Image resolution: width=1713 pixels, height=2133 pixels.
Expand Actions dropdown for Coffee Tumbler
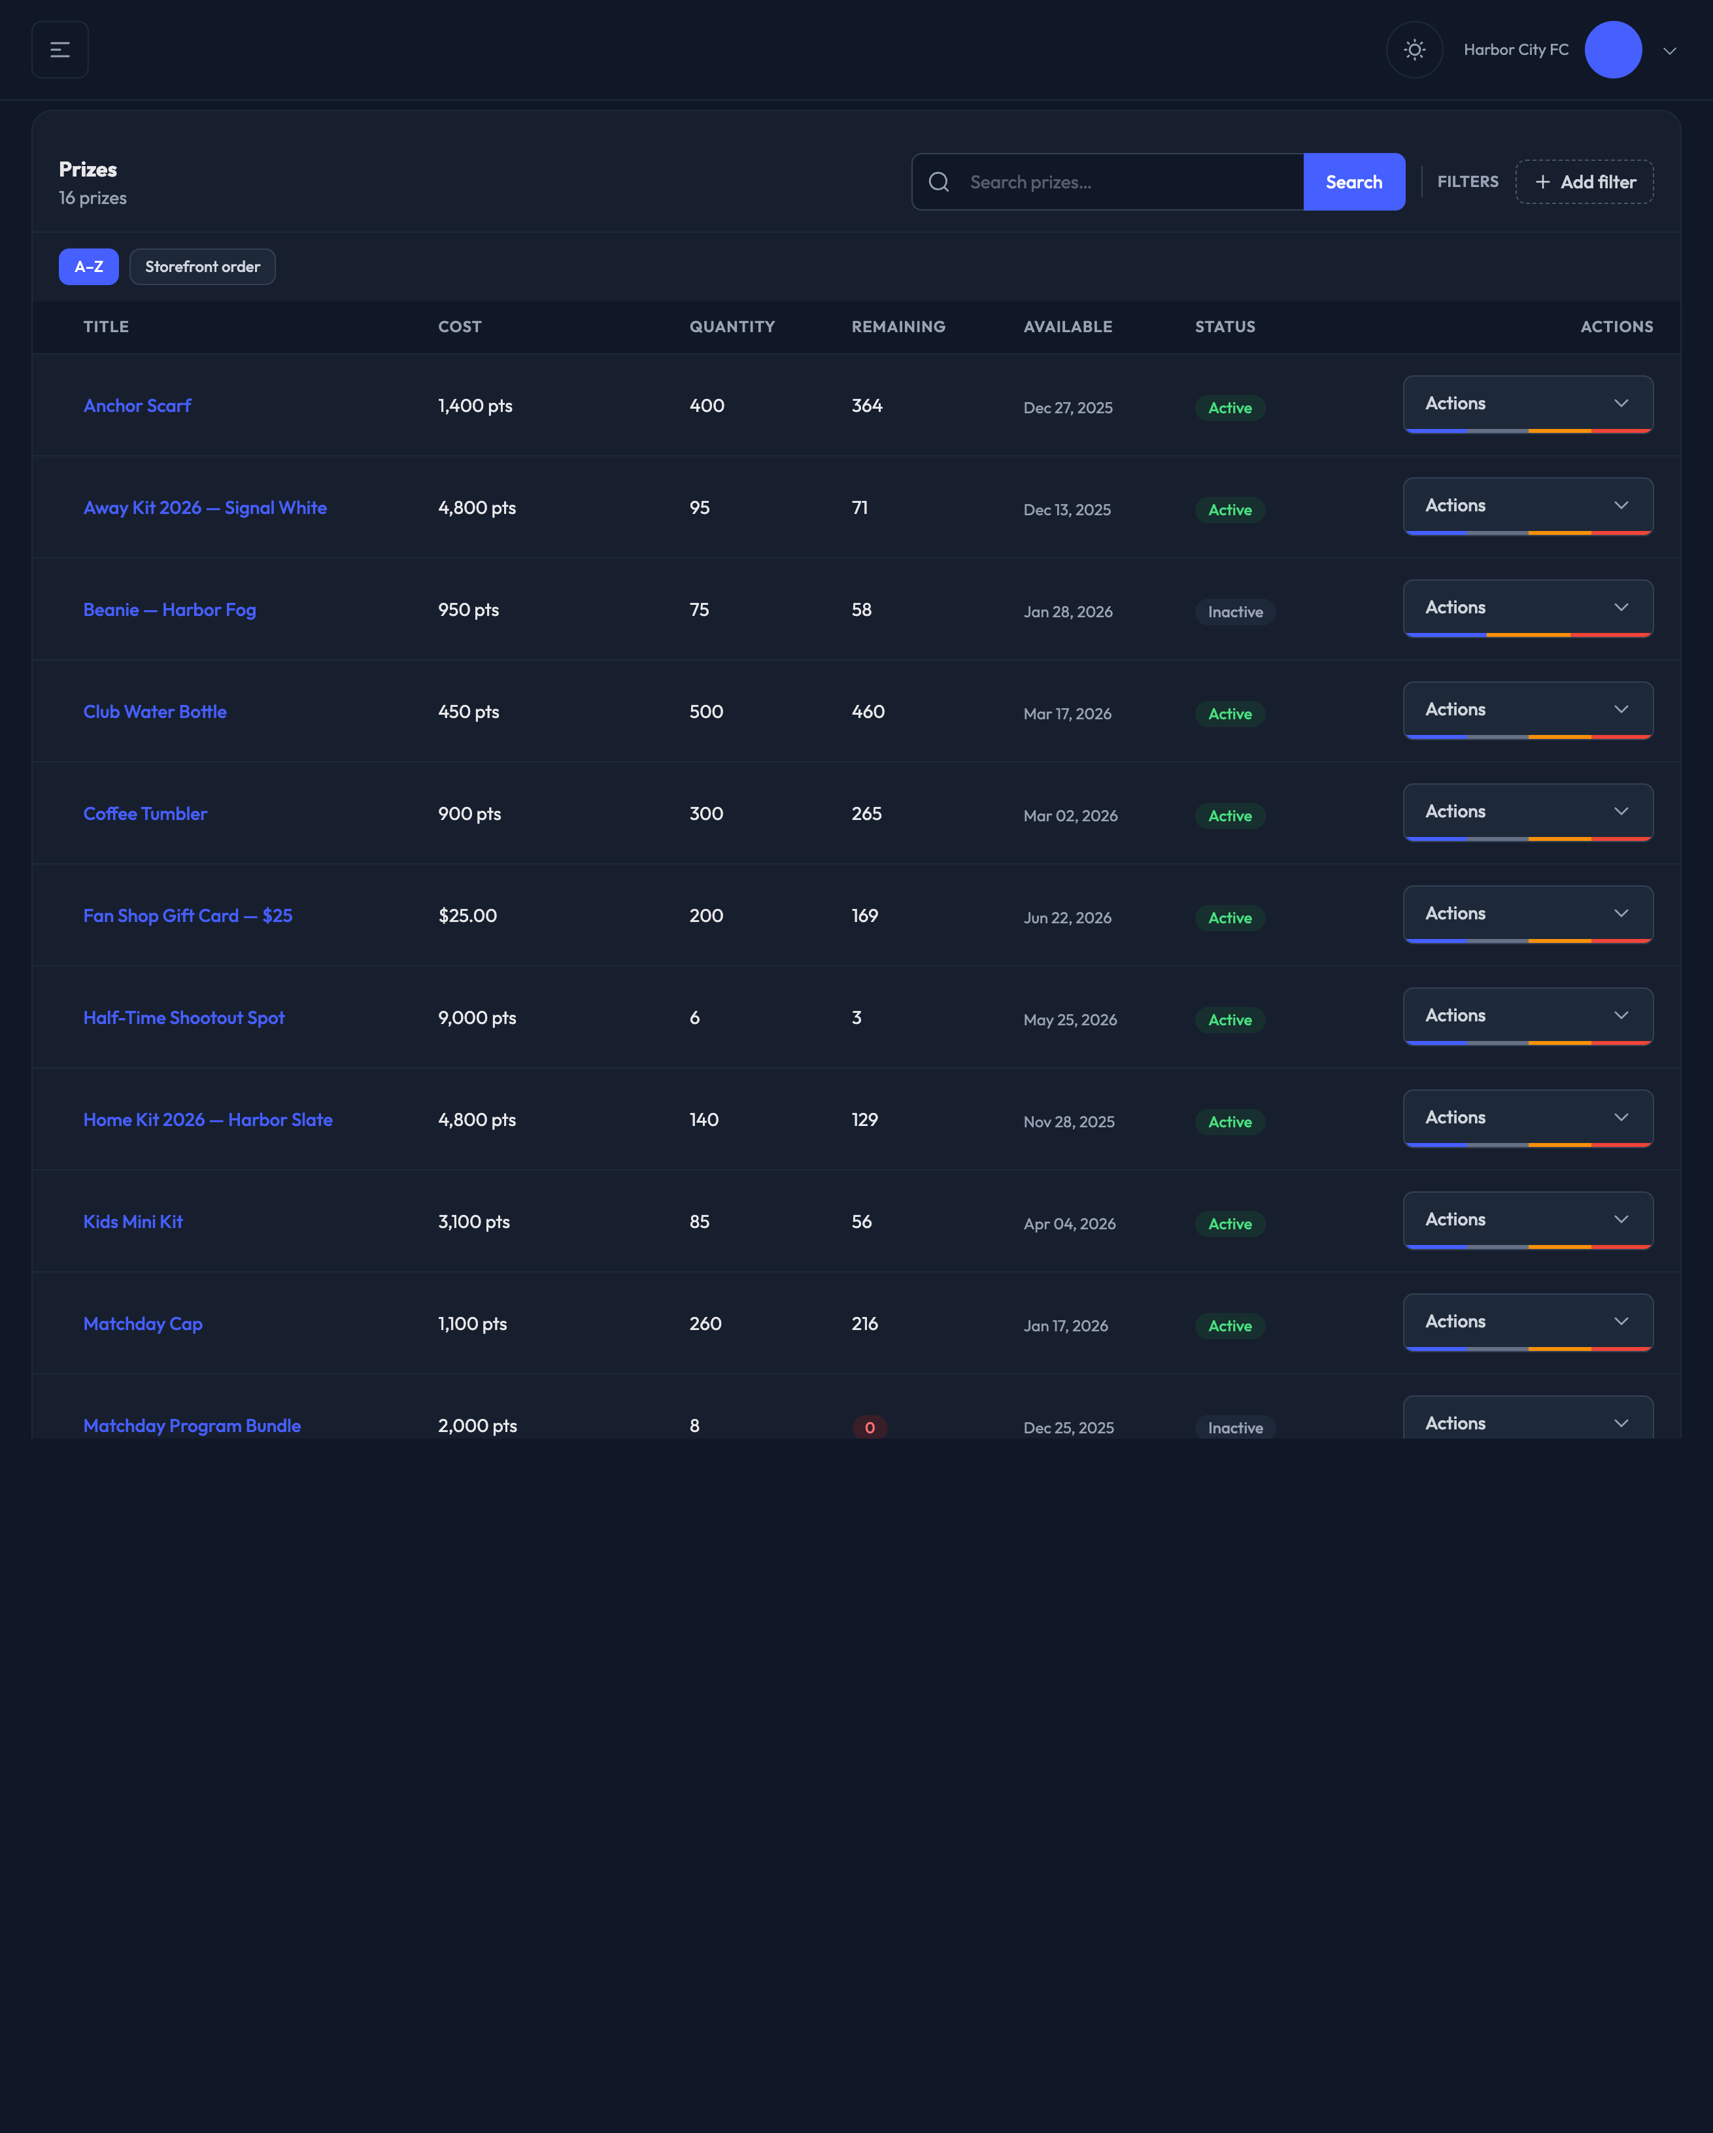(x=1528, y=811)
